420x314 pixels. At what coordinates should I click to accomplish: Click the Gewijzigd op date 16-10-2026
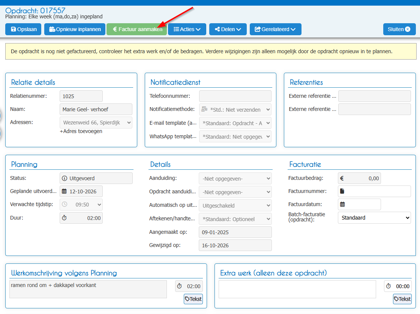click(x=235, y=245)
